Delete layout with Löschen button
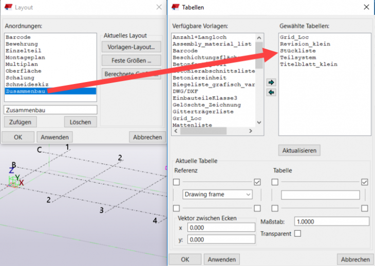Viewport: 375px width, 266px height. 81,122
